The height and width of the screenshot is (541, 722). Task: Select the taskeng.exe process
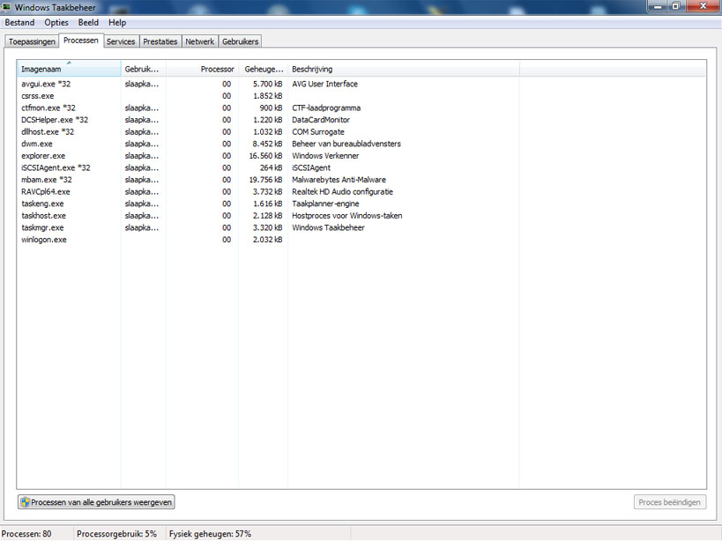(42, 204)
